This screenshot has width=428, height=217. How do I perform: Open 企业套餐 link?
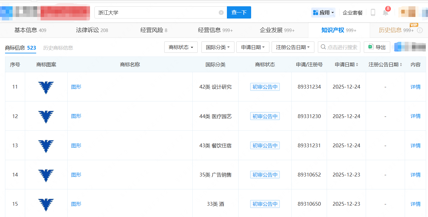point(352,13)
